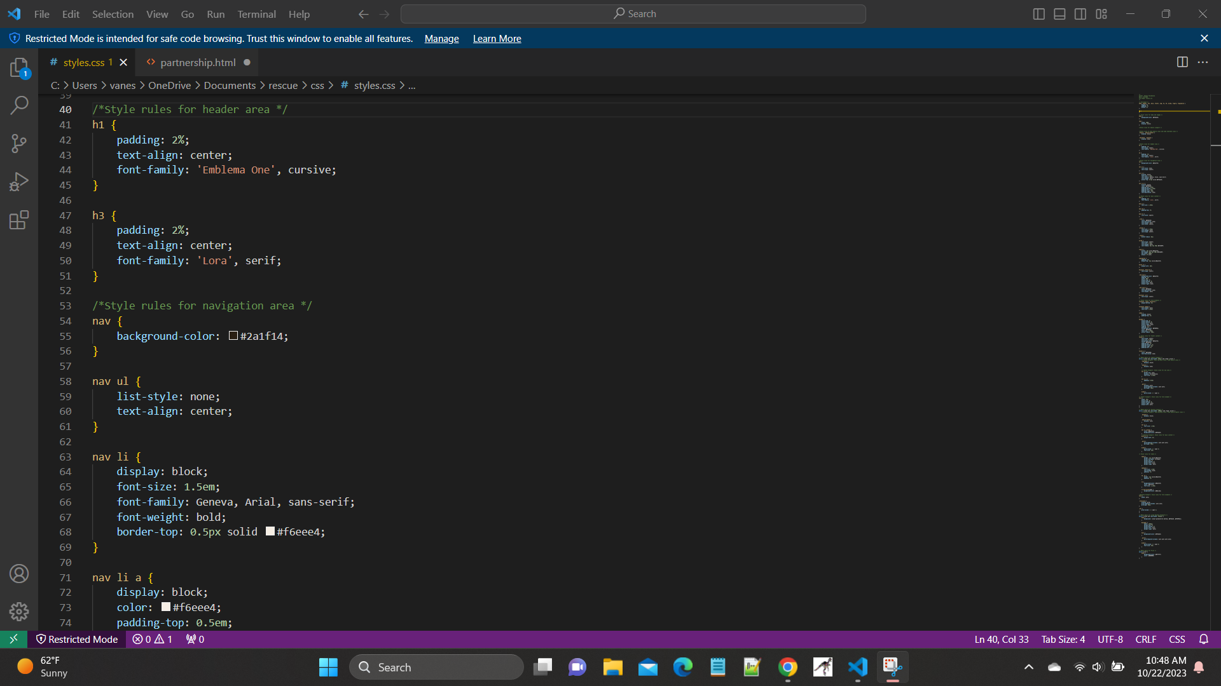Screen dimensions: 1221x686
Task: Open the Run and Debug view
Action: (19, 182)
